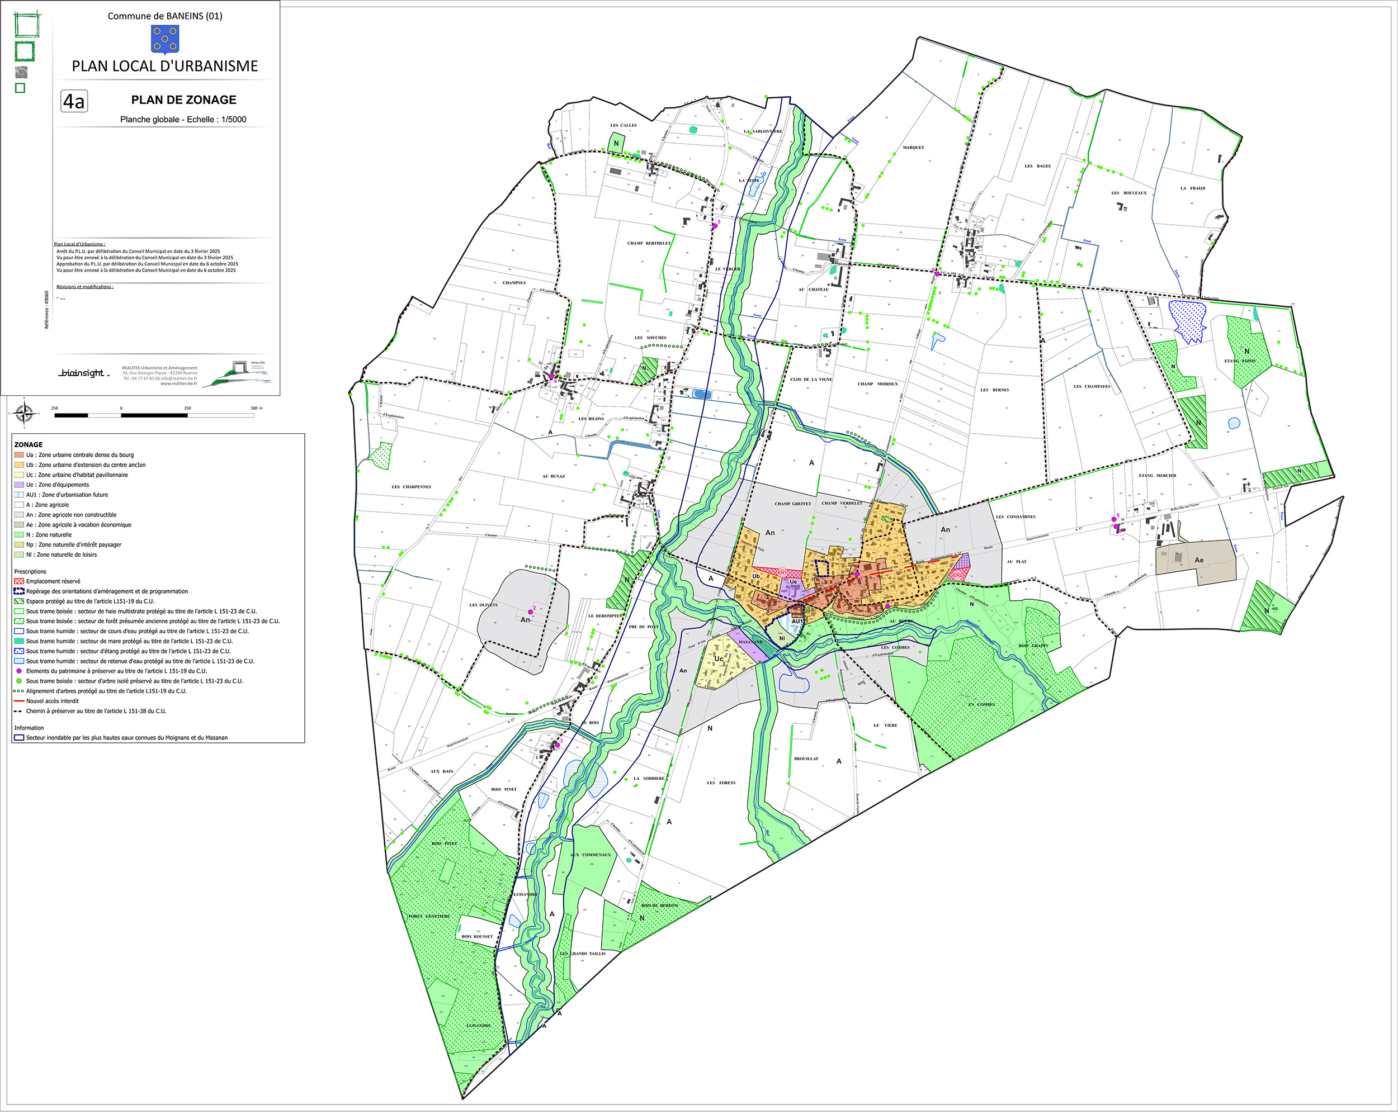Click the scale bar below the title block
Viewport: 1398px width, 1114px height.
154,415
